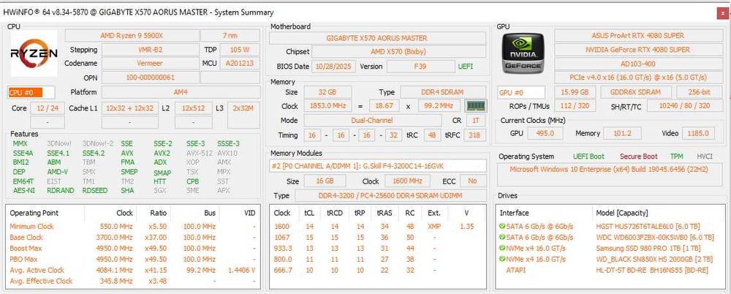Viewport: 731px width, 294px height.
Task: Click the GDDR6X SDRAM field
Action: 636,92
